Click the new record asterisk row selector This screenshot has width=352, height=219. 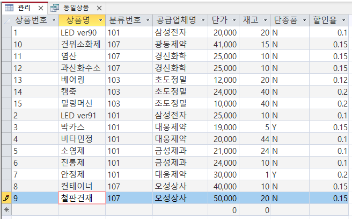coord(6,210)
